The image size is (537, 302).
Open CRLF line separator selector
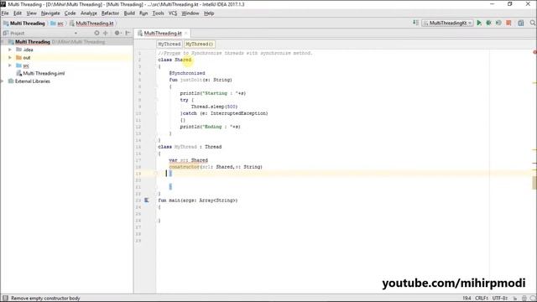coord(482,299)
